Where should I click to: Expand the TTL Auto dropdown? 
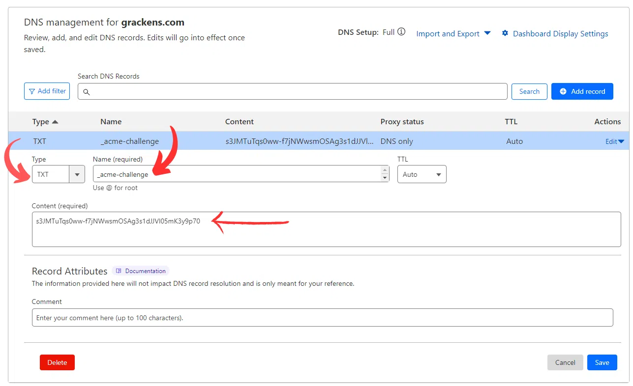[x=421, y=174]
